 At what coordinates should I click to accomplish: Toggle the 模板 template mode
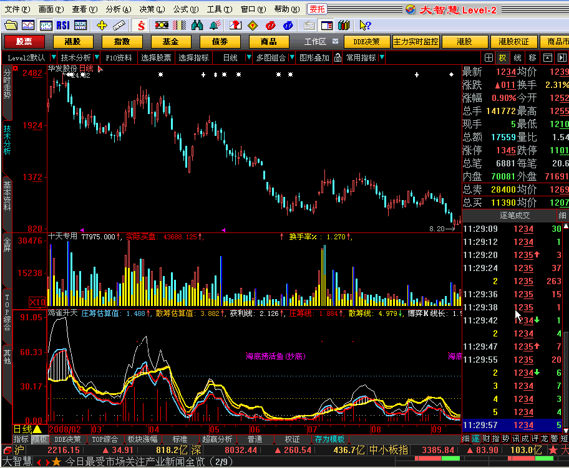[39, 439]
